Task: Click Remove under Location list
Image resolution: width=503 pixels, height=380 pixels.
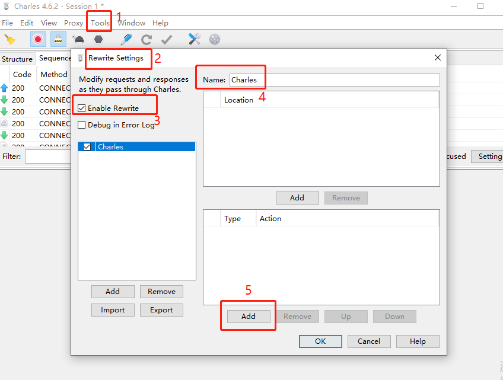Action: click(346, 198)
